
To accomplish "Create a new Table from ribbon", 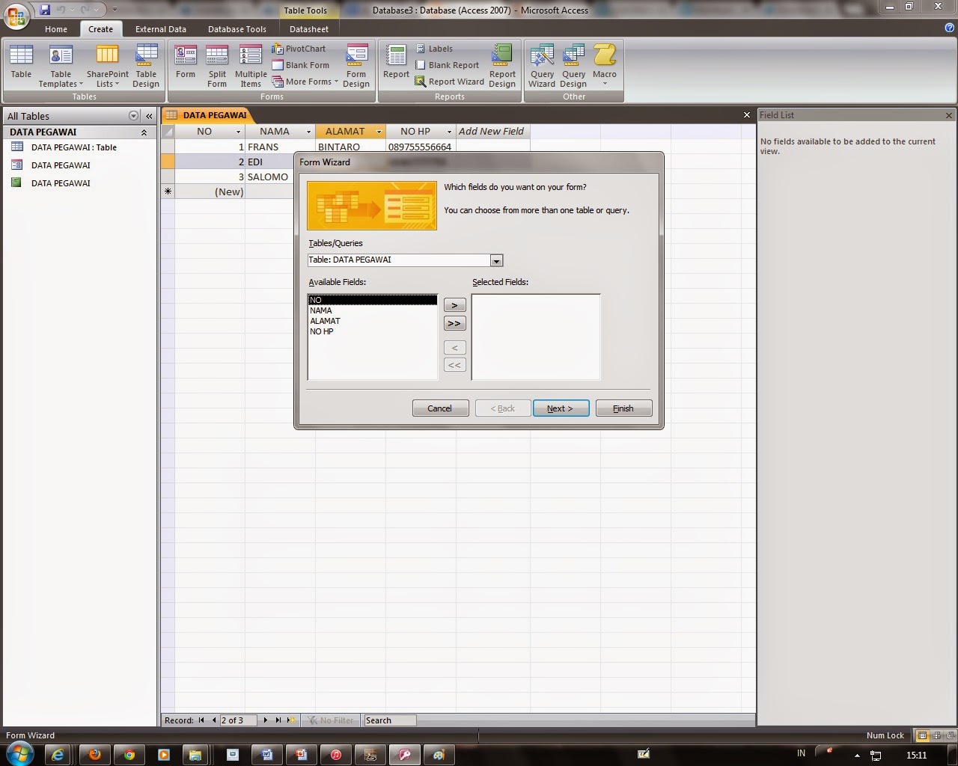I will [21, 61].
